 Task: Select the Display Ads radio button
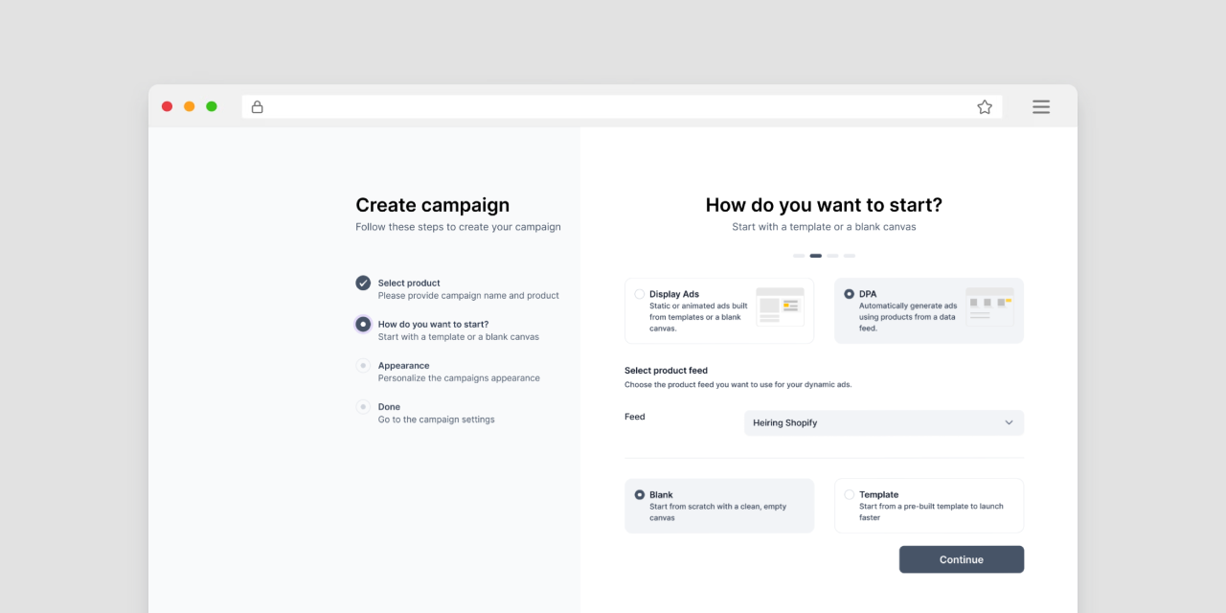pos(640,293)
